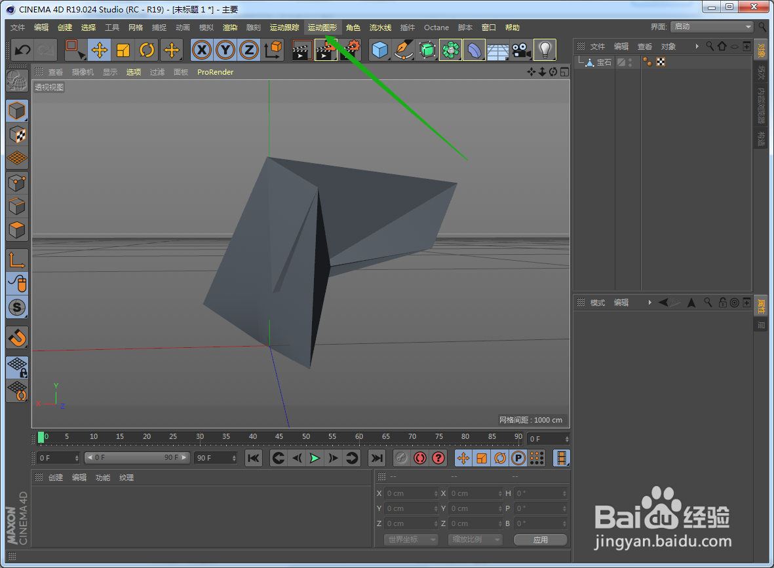
Task: Play animation forward
Action: click(315, 458)
